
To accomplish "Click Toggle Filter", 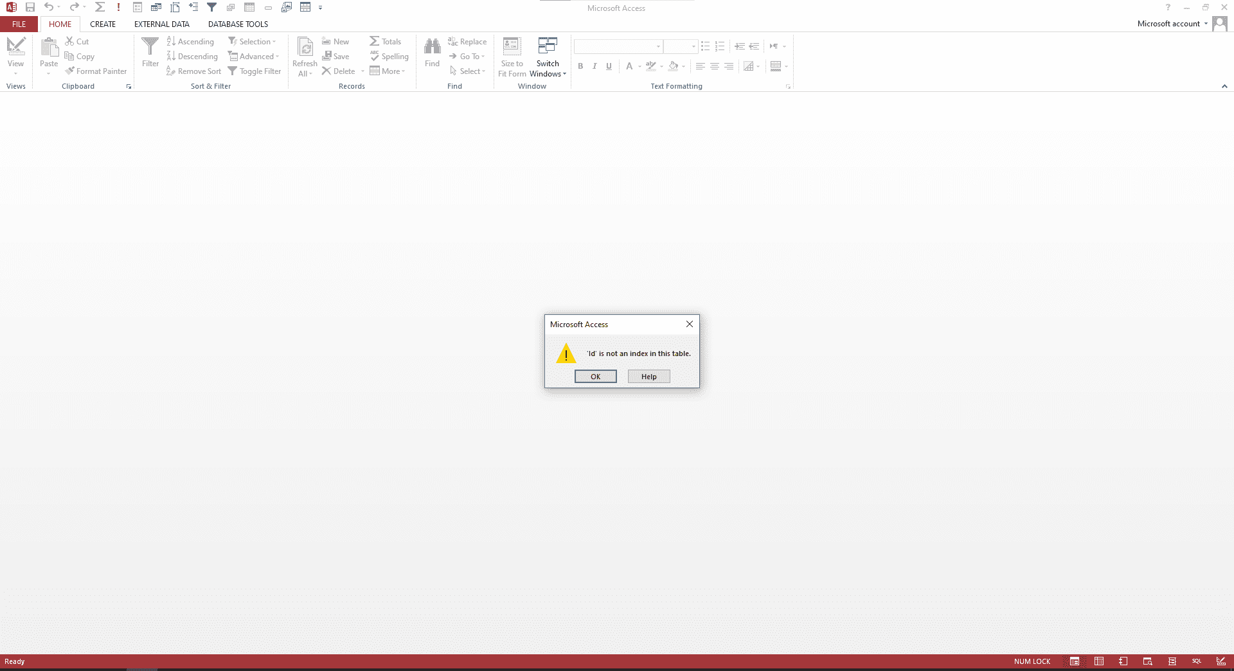I will click(x=255, y=71).
